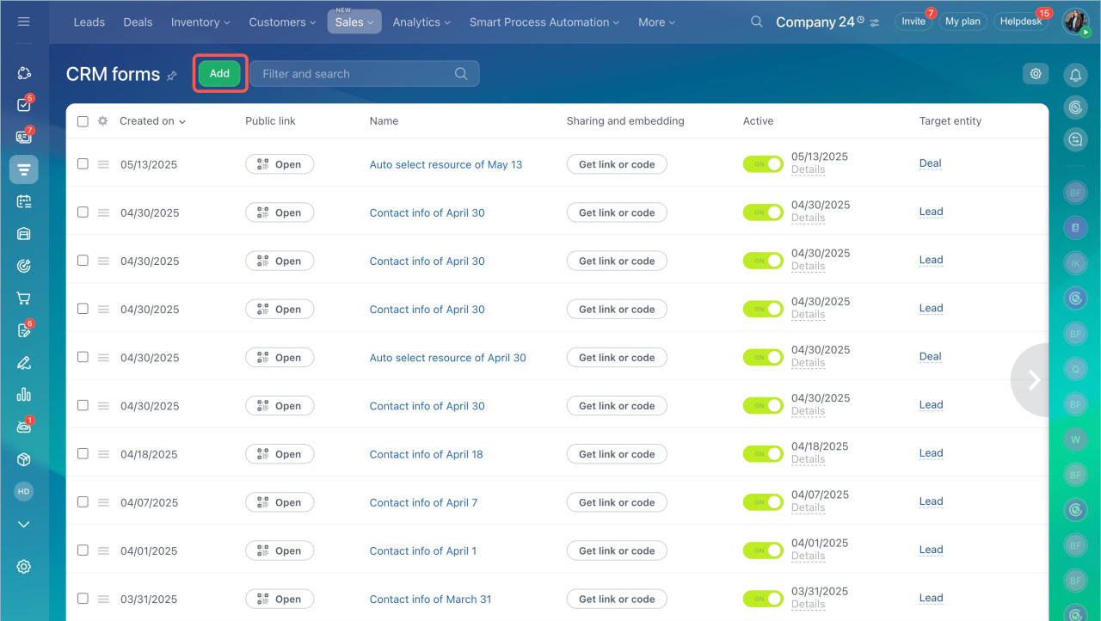Viewport: 1101px width, 621px height.
Task: Pin the CRM forms page title
Action: coord(172,76)
